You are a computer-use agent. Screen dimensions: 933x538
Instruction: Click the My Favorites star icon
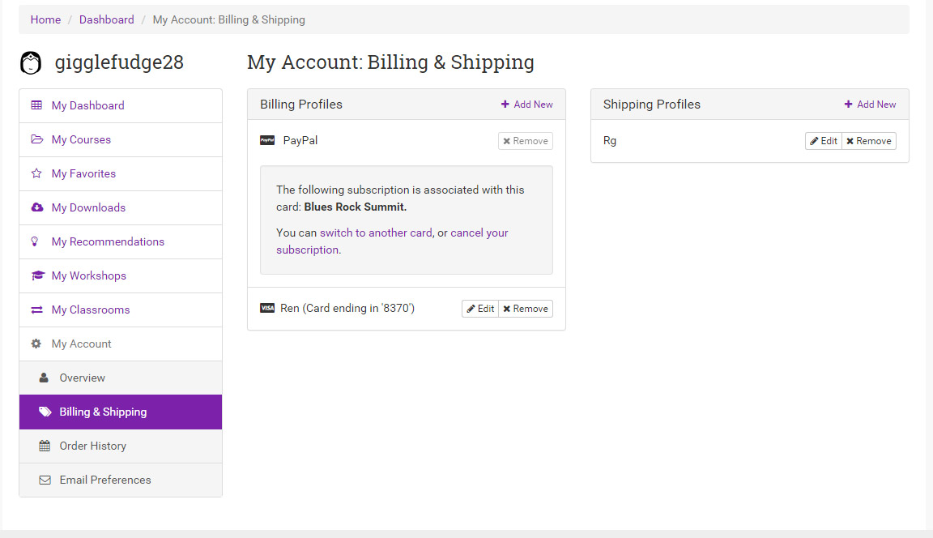coord(36,173)
